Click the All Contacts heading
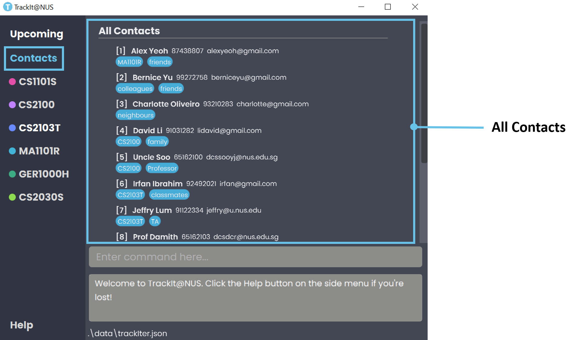 pos(129,31)
